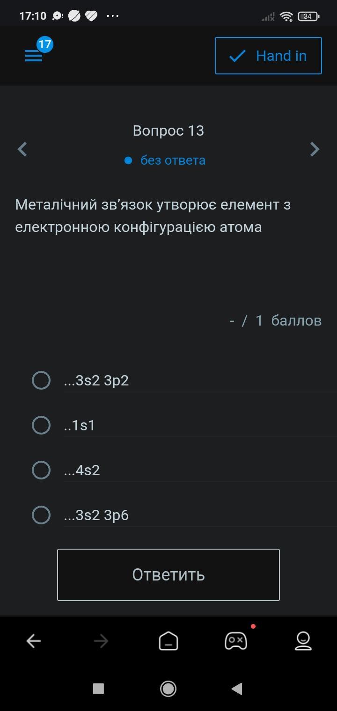Go to next question with right chevron
This screenshot has width=337, height=711.
tap(315, 149)
